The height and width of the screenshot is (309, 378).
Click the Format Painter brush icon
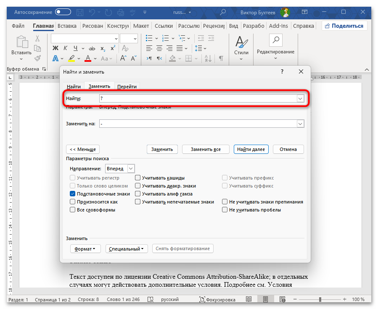37,58
